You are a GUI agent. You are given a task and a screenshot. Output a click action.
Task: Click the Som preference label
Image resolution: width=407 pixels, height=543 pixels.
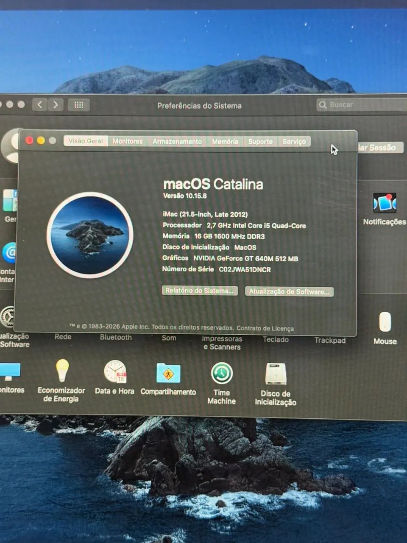pyautogui.click(x=169, y=338)
